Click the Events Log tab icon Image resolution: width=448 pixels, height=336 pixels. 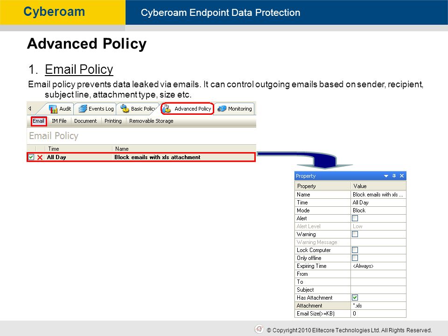pyautogui.click(x=83, y=109)
